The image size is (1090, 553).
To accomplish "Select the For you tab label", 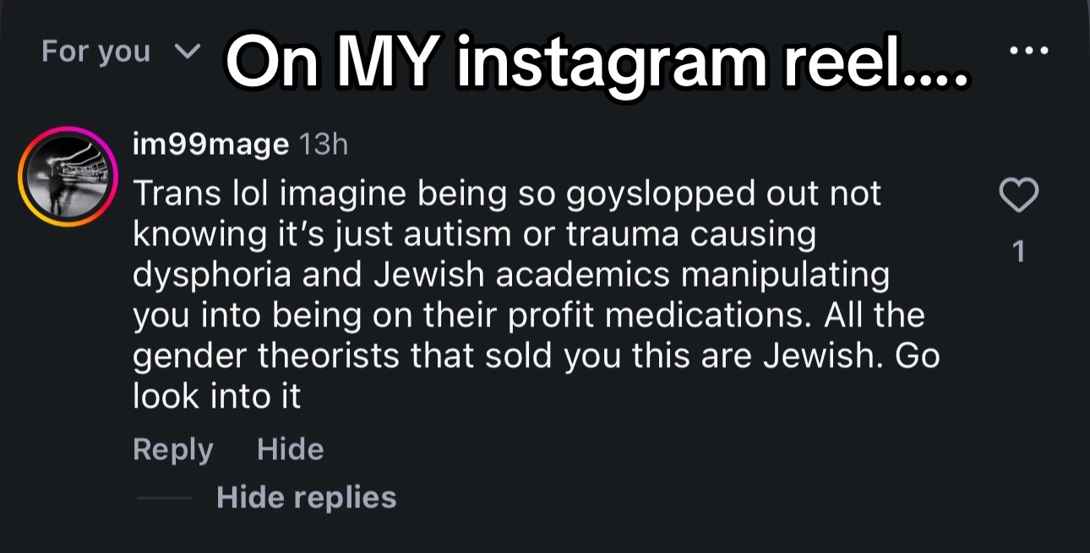I will [95, 52].
